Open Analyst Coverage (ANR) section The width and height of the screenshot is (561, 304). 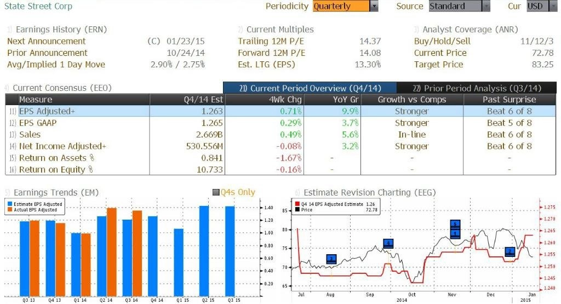470,30
